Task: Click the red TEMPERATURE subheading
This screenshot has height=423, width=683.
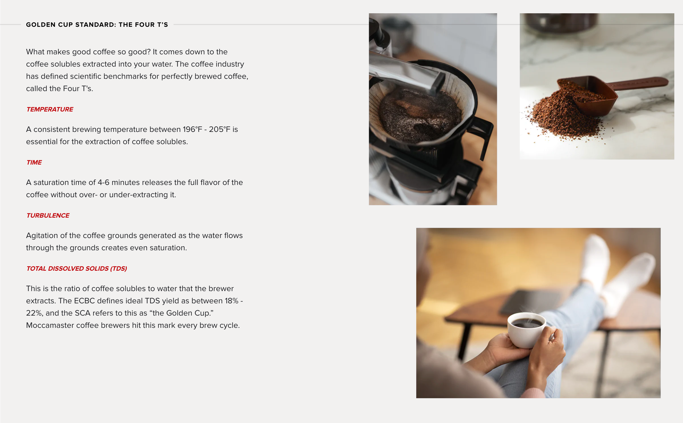Action: tap(50, 109)
